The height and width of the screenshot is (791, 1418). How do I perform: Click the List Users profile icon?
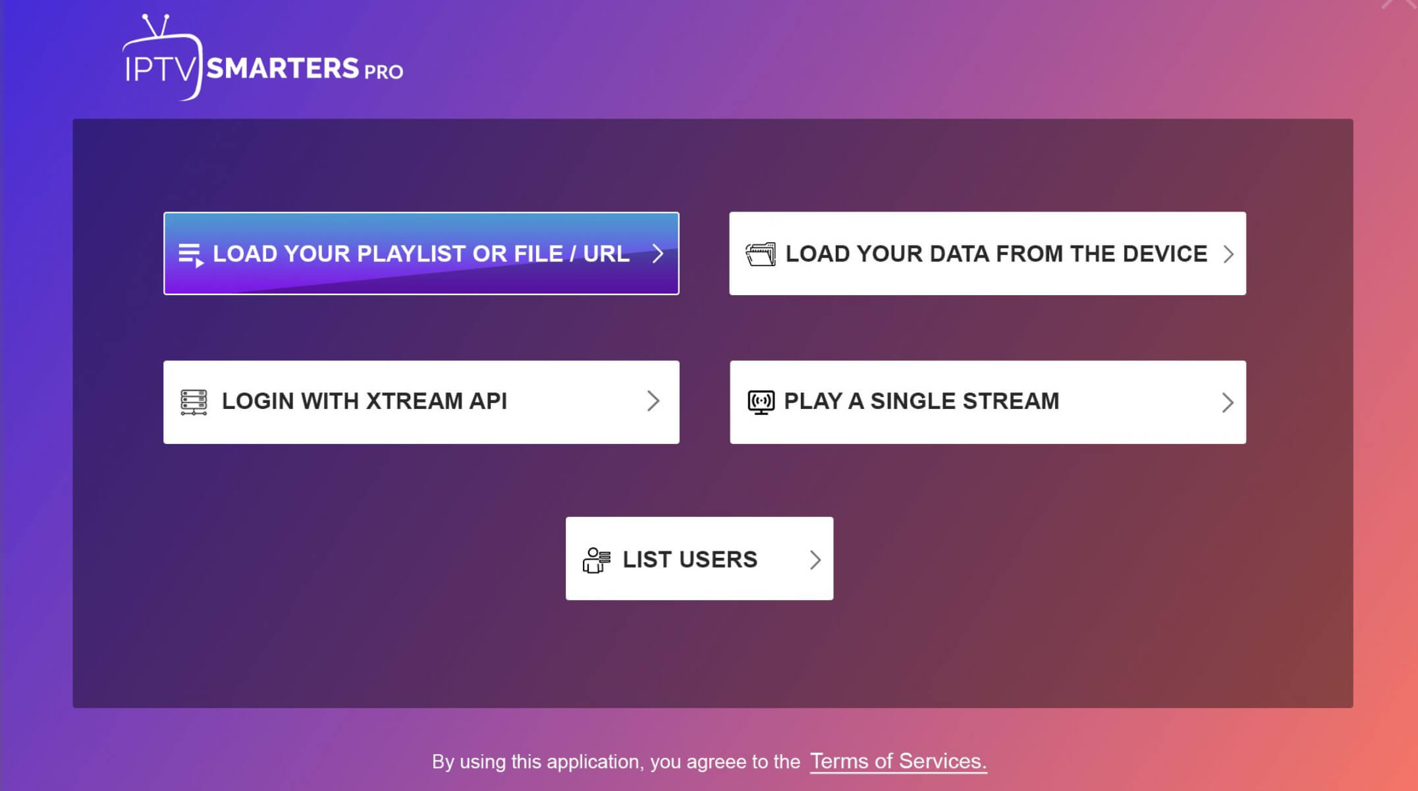595,559
